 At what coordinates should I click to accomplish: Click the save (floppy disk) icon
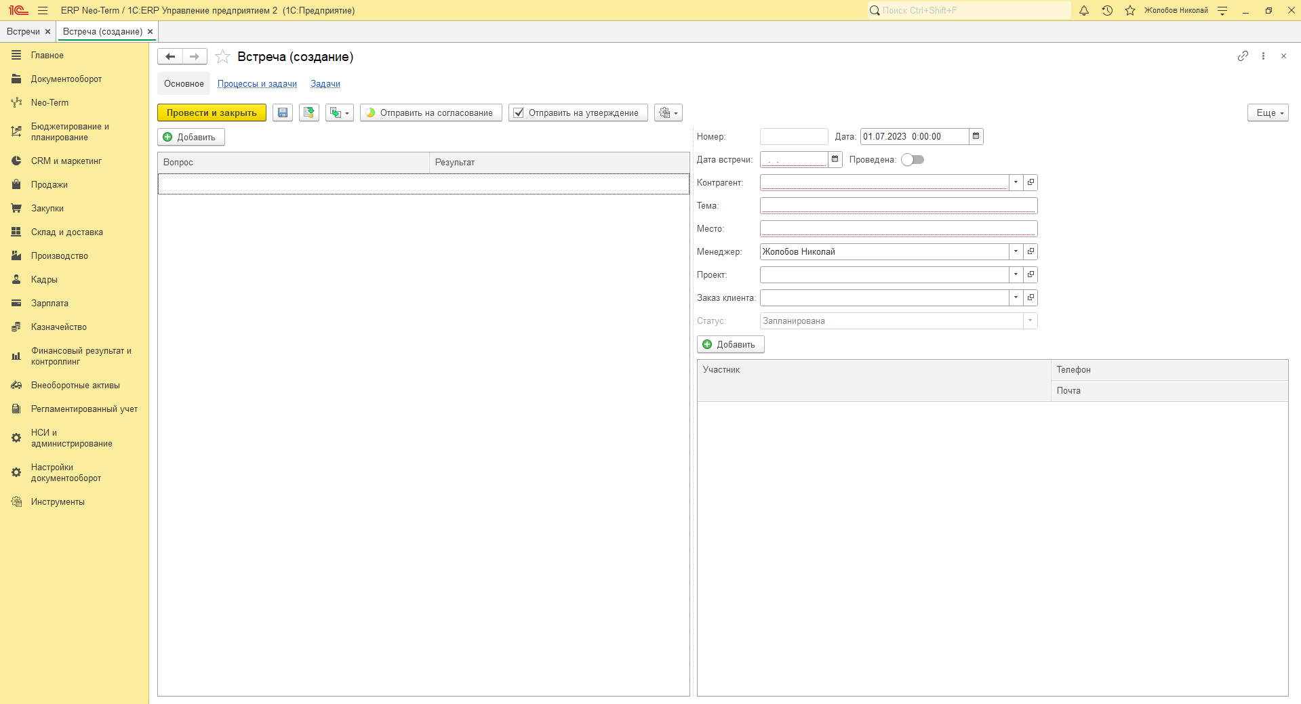[x=283, y=112]
